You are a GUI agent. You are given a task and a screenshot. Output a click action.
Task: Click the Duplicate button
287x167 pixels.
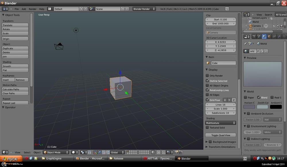(15, 48)
